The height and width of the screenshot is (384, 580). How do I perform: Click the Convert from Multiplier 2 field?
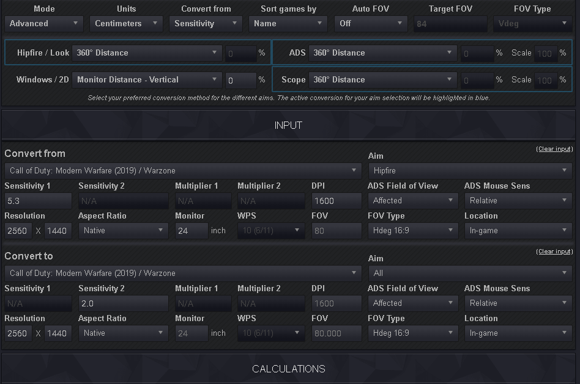[271, 201]
